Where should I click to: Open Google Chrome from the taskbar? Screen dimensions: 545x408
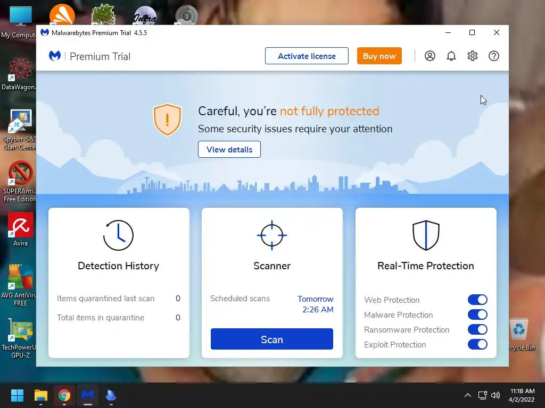click(x=64, y=395)
